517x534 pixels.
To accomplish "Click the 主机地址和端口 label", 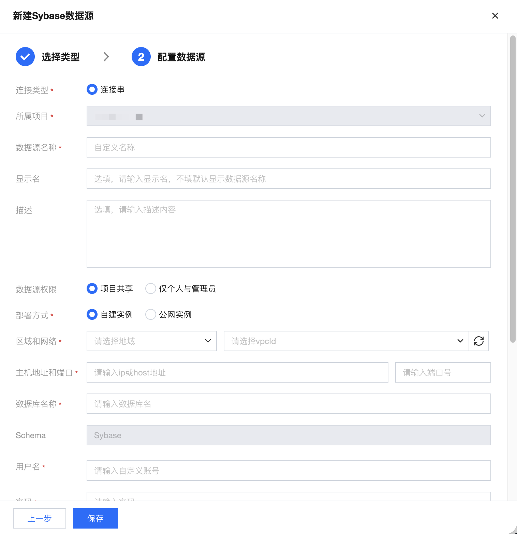I will pyautogui.click(x=44, y=373).
